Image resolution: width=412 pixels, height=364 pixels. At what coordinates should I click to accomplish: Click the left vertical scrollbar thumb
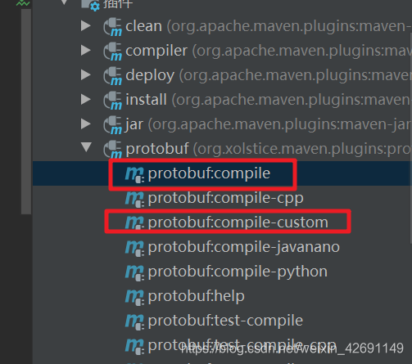click(26, 112)
